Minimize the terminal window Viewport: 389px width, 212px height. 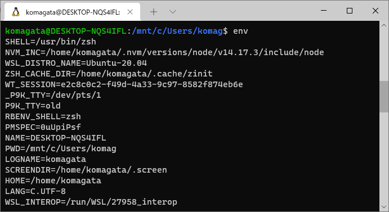(x=324, y=11)
